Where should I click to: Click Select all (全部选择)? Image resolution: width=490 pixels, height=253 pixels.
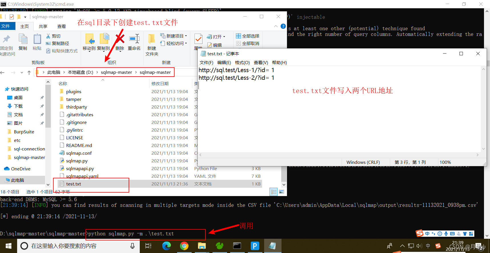pos(248,36)
